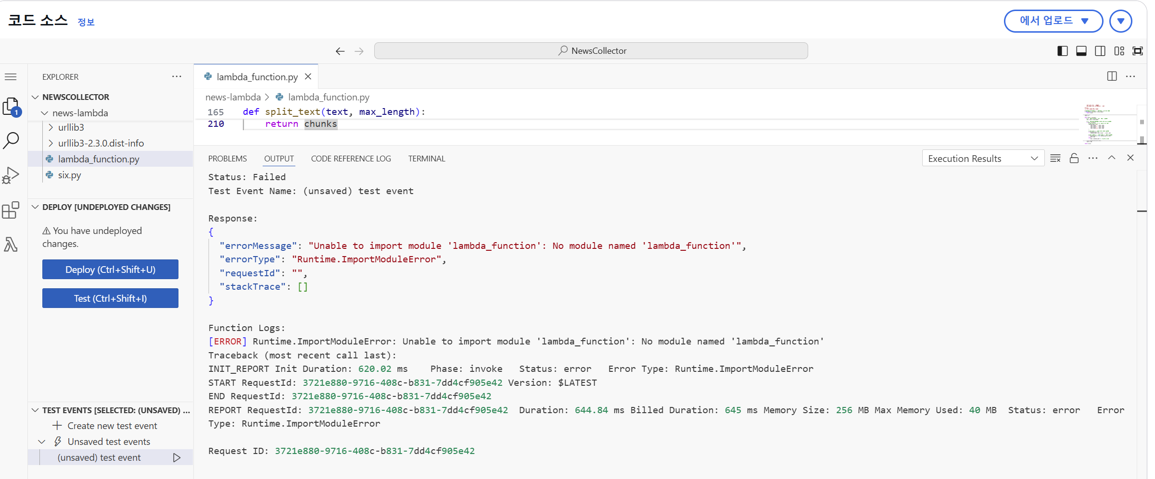The height and width of the screenshot is (479, 1155).
Task: Open the Run and Debug view
Action: click(11, 175)
